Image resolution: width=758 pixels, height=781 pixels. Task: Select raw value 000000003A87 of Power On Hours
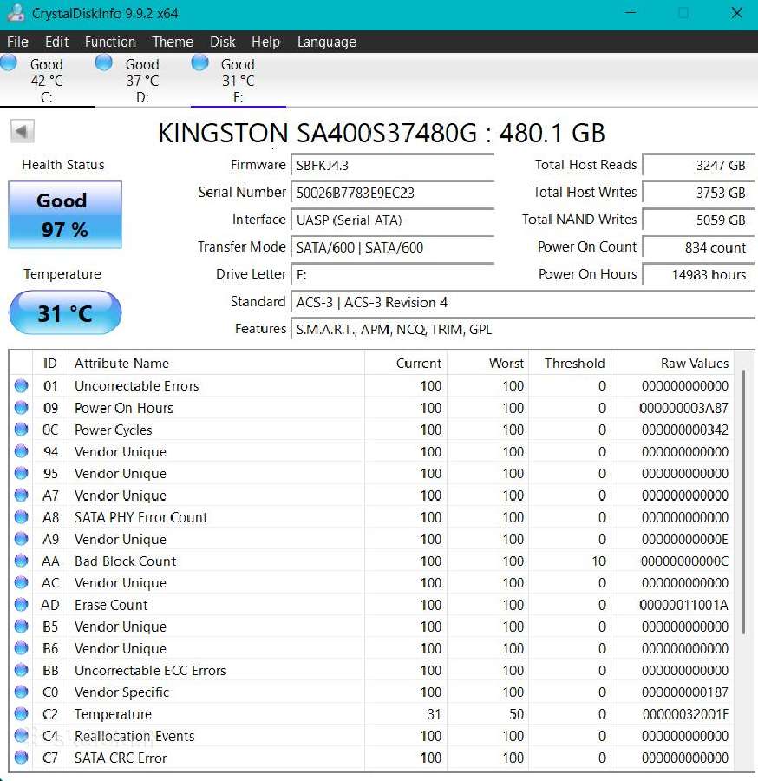coord(683,408)
